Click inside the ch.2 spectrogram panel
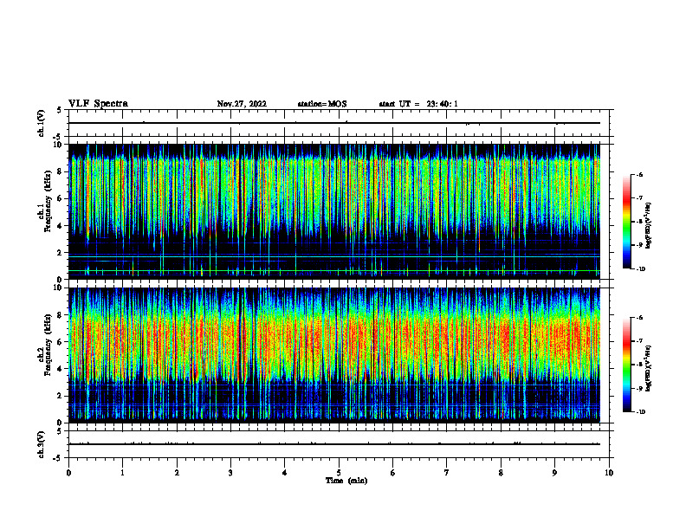Viewport: 686px width, 530px height. pyautogui.click(x=334, y=355)
